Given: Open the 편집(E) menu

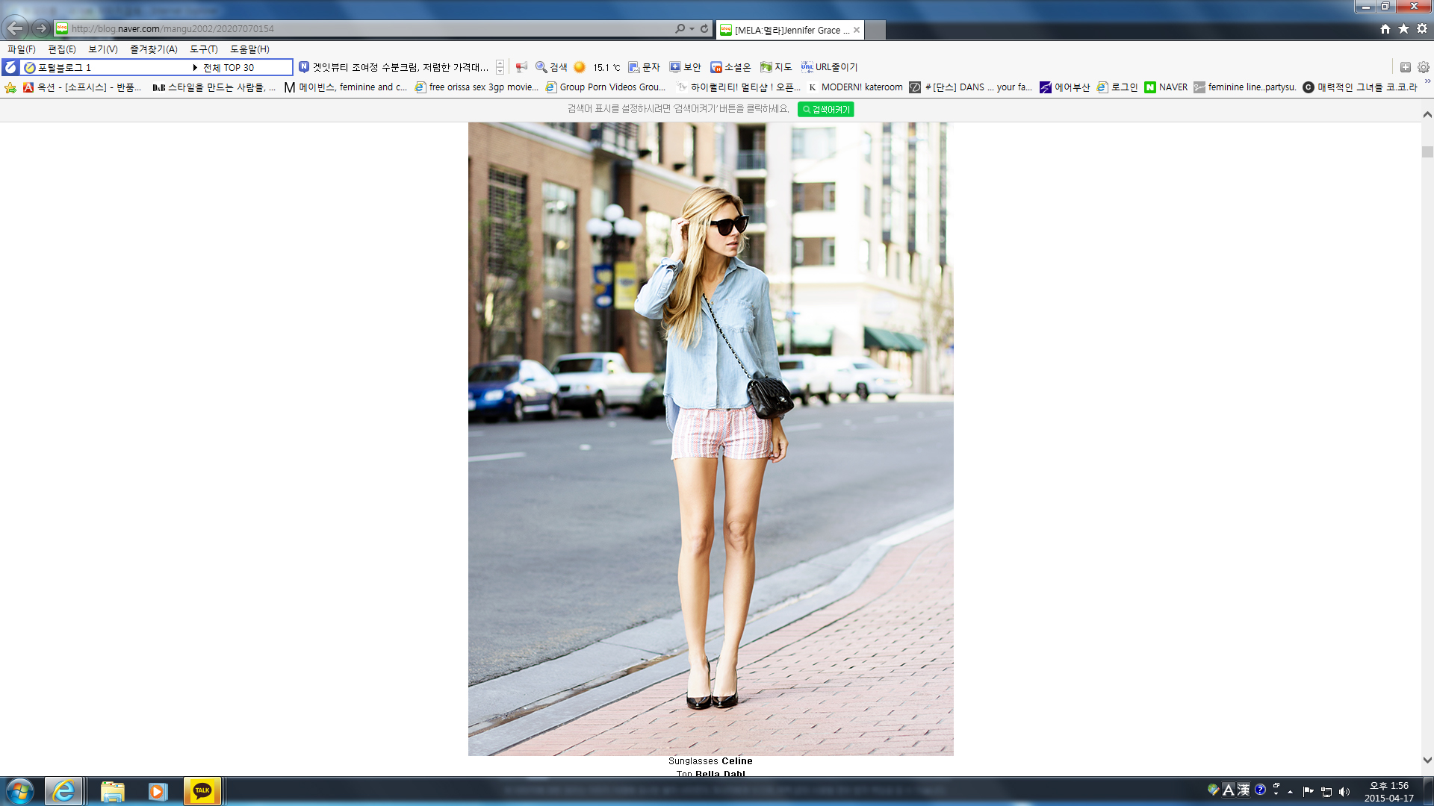Looking at the screenshot, I should [x=62, y=49].
